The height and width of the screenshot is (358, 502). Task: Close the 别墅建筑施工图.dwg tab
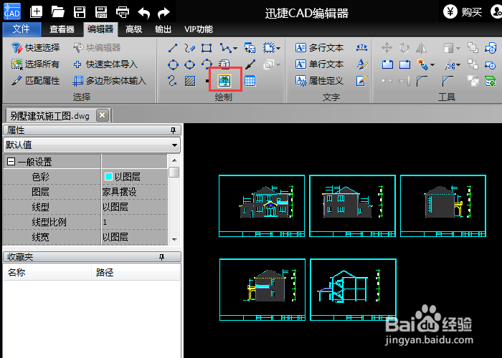click(x=102, y=115)
